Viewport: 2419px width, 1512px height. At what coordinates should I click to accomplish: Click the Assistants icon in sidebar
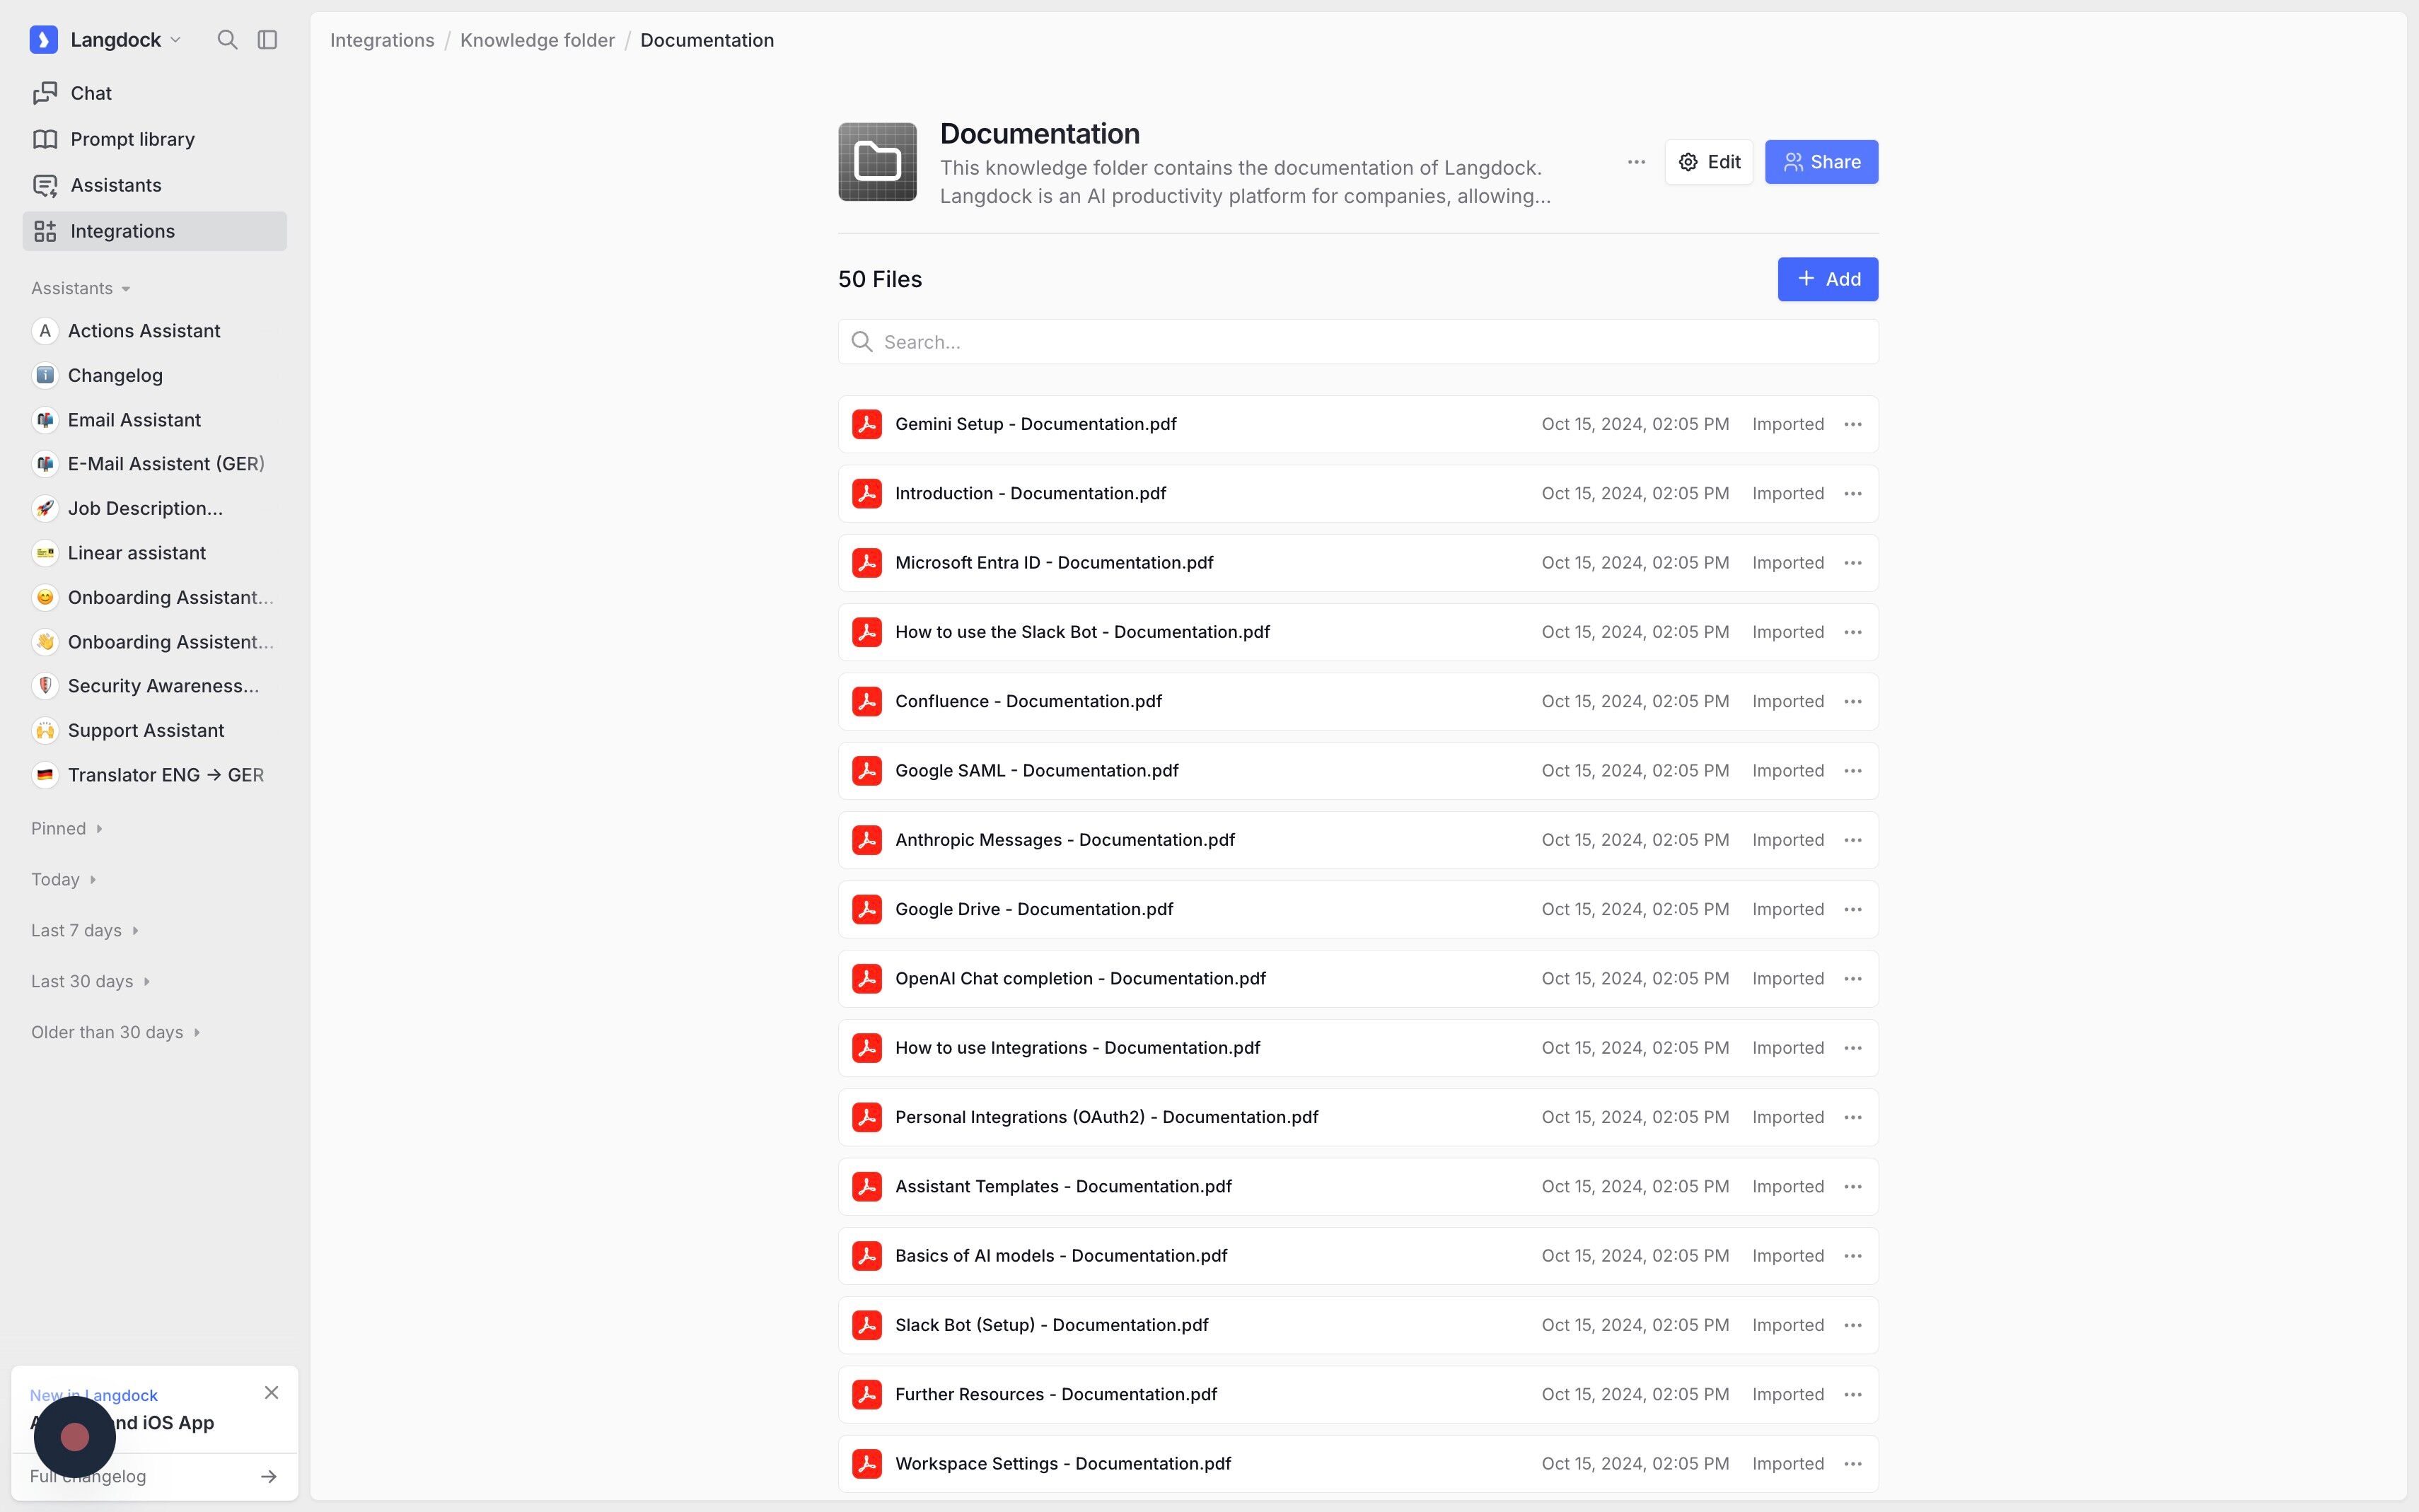[x=45, y=185]
